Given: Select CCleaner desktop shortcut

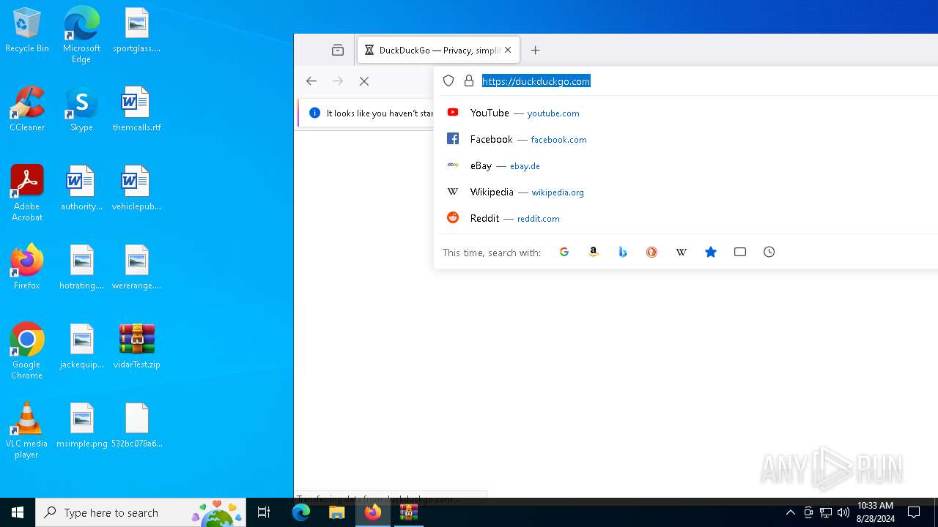Looking at the screenshot, I should (27, 110).
